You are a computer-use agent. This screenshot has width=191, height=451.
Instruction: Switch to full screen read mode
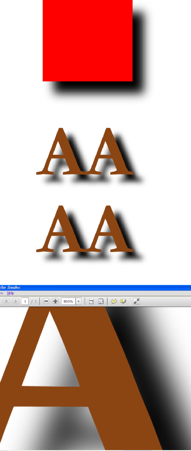137,301
